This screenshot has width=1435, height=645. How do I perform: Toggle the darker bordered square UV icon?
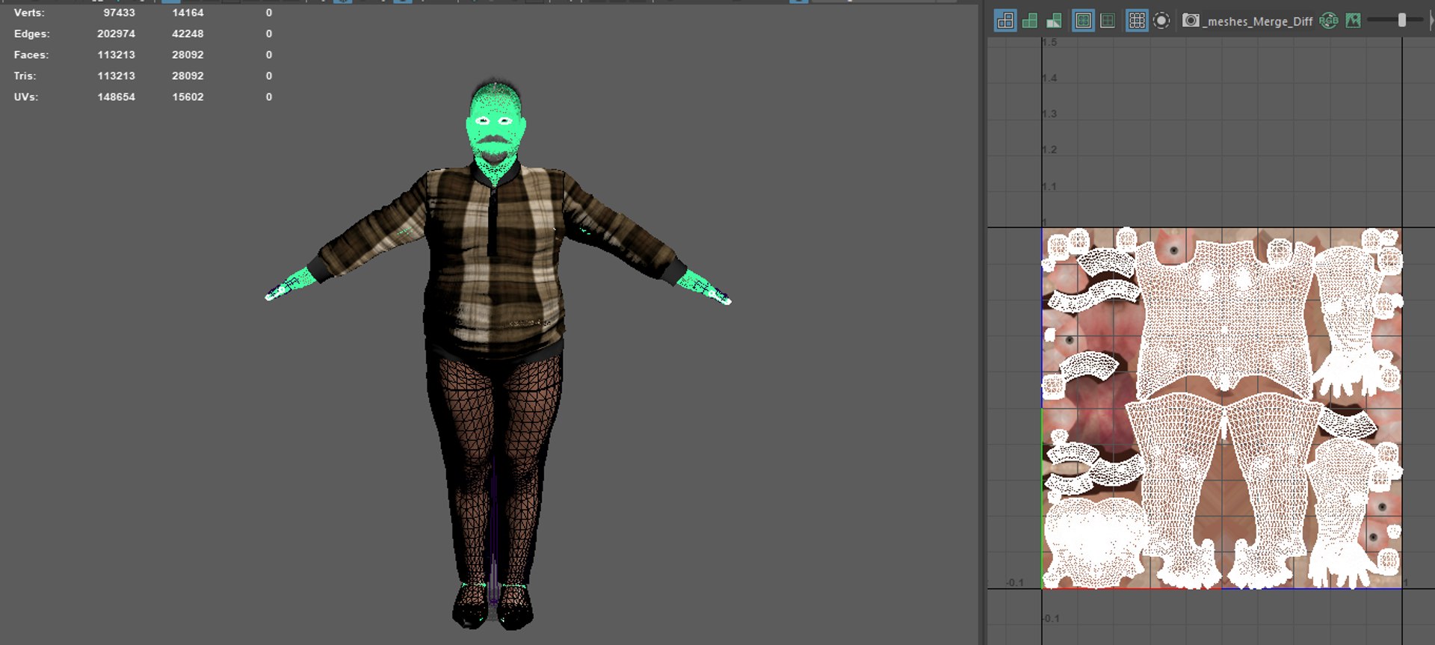coord(1108,21)
